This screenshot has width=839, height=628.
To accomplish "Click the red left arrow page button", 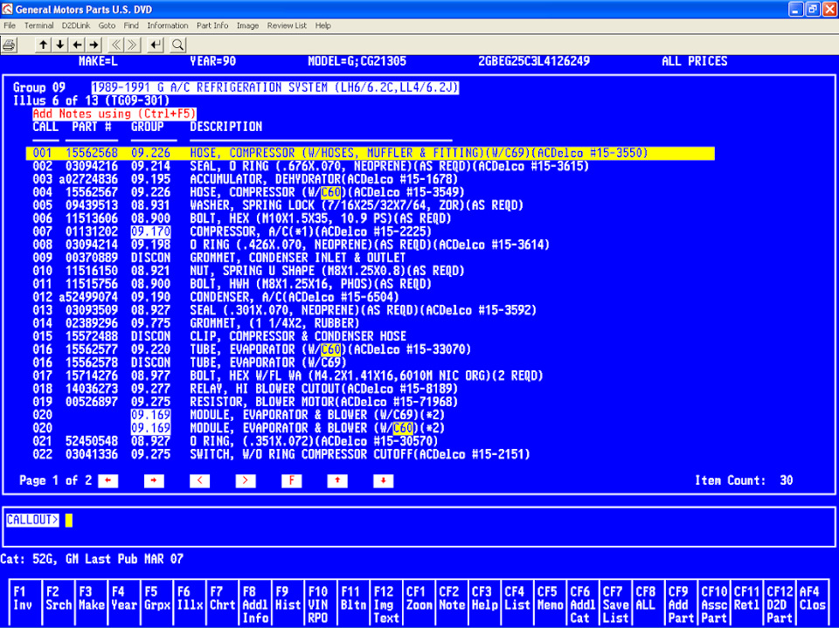I will 108,481.
